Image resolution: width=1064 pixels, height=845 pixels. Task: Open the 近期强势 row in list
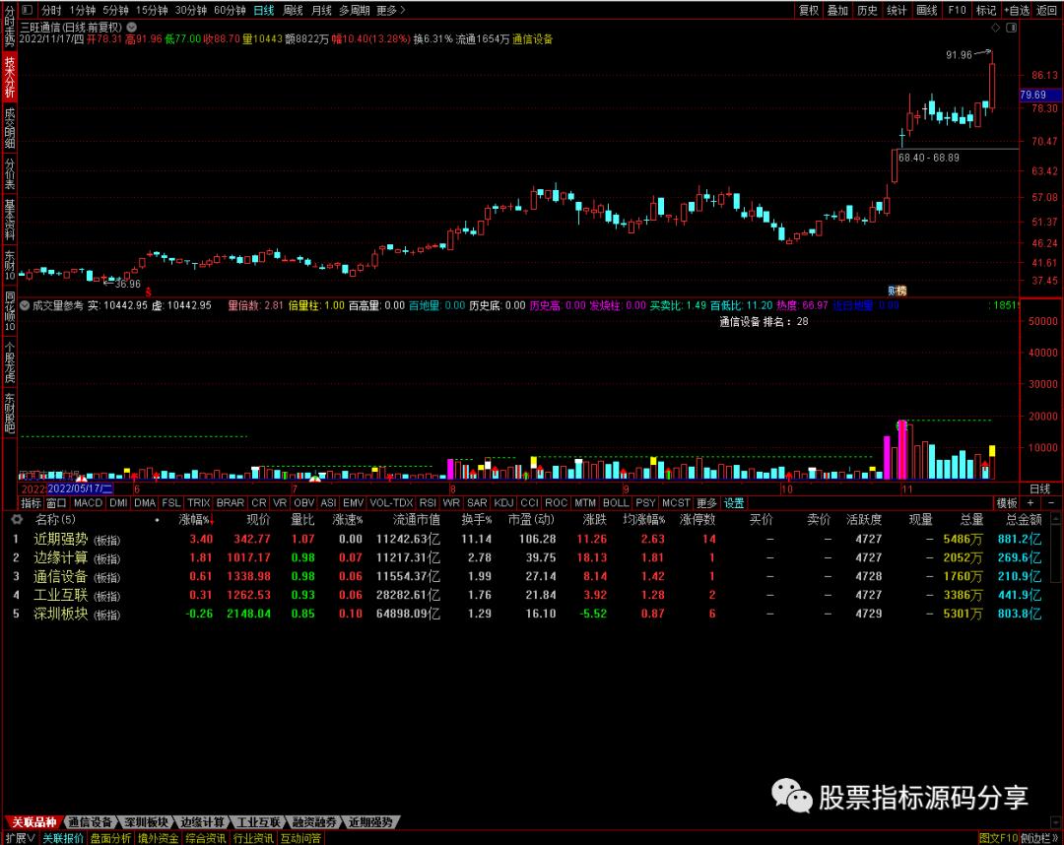click(x=532, y=539)
